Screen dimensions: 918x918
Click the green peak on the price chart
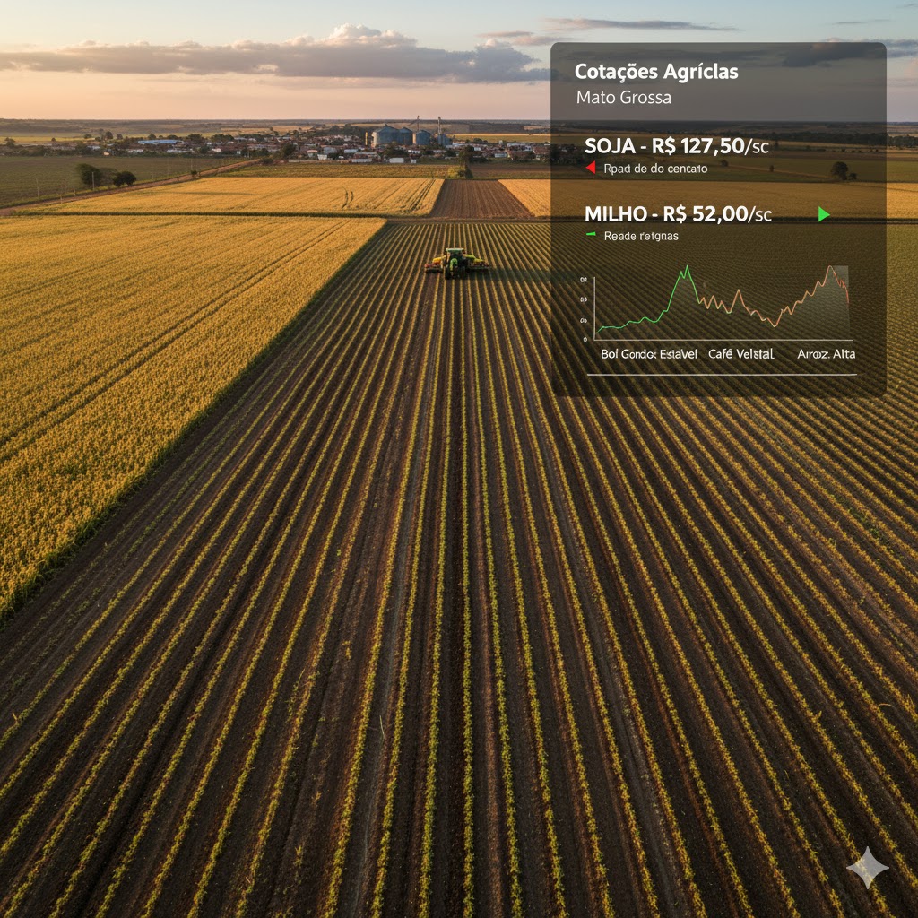coord(687,267)
